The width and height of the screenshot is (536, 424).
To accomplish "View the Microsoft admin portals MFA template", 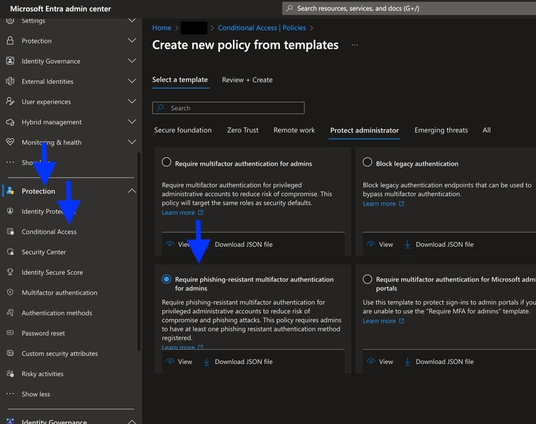I will tap(381, 362).
